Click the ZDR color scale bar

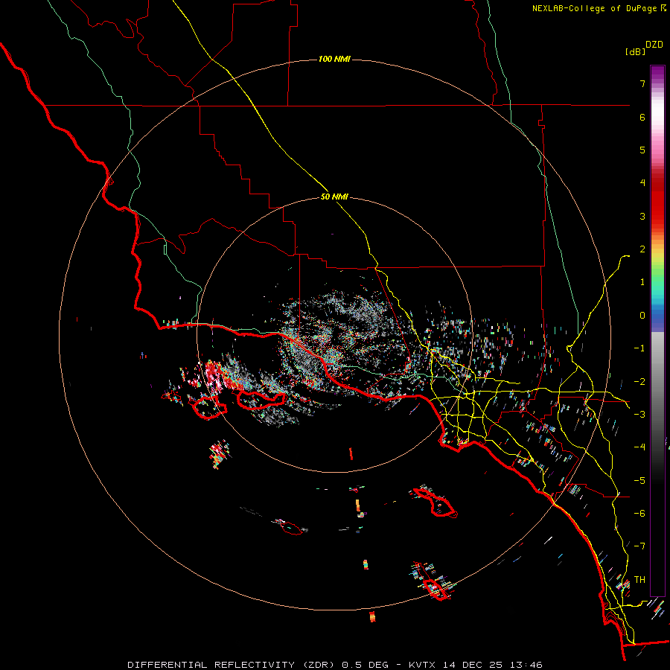point(657,331)
